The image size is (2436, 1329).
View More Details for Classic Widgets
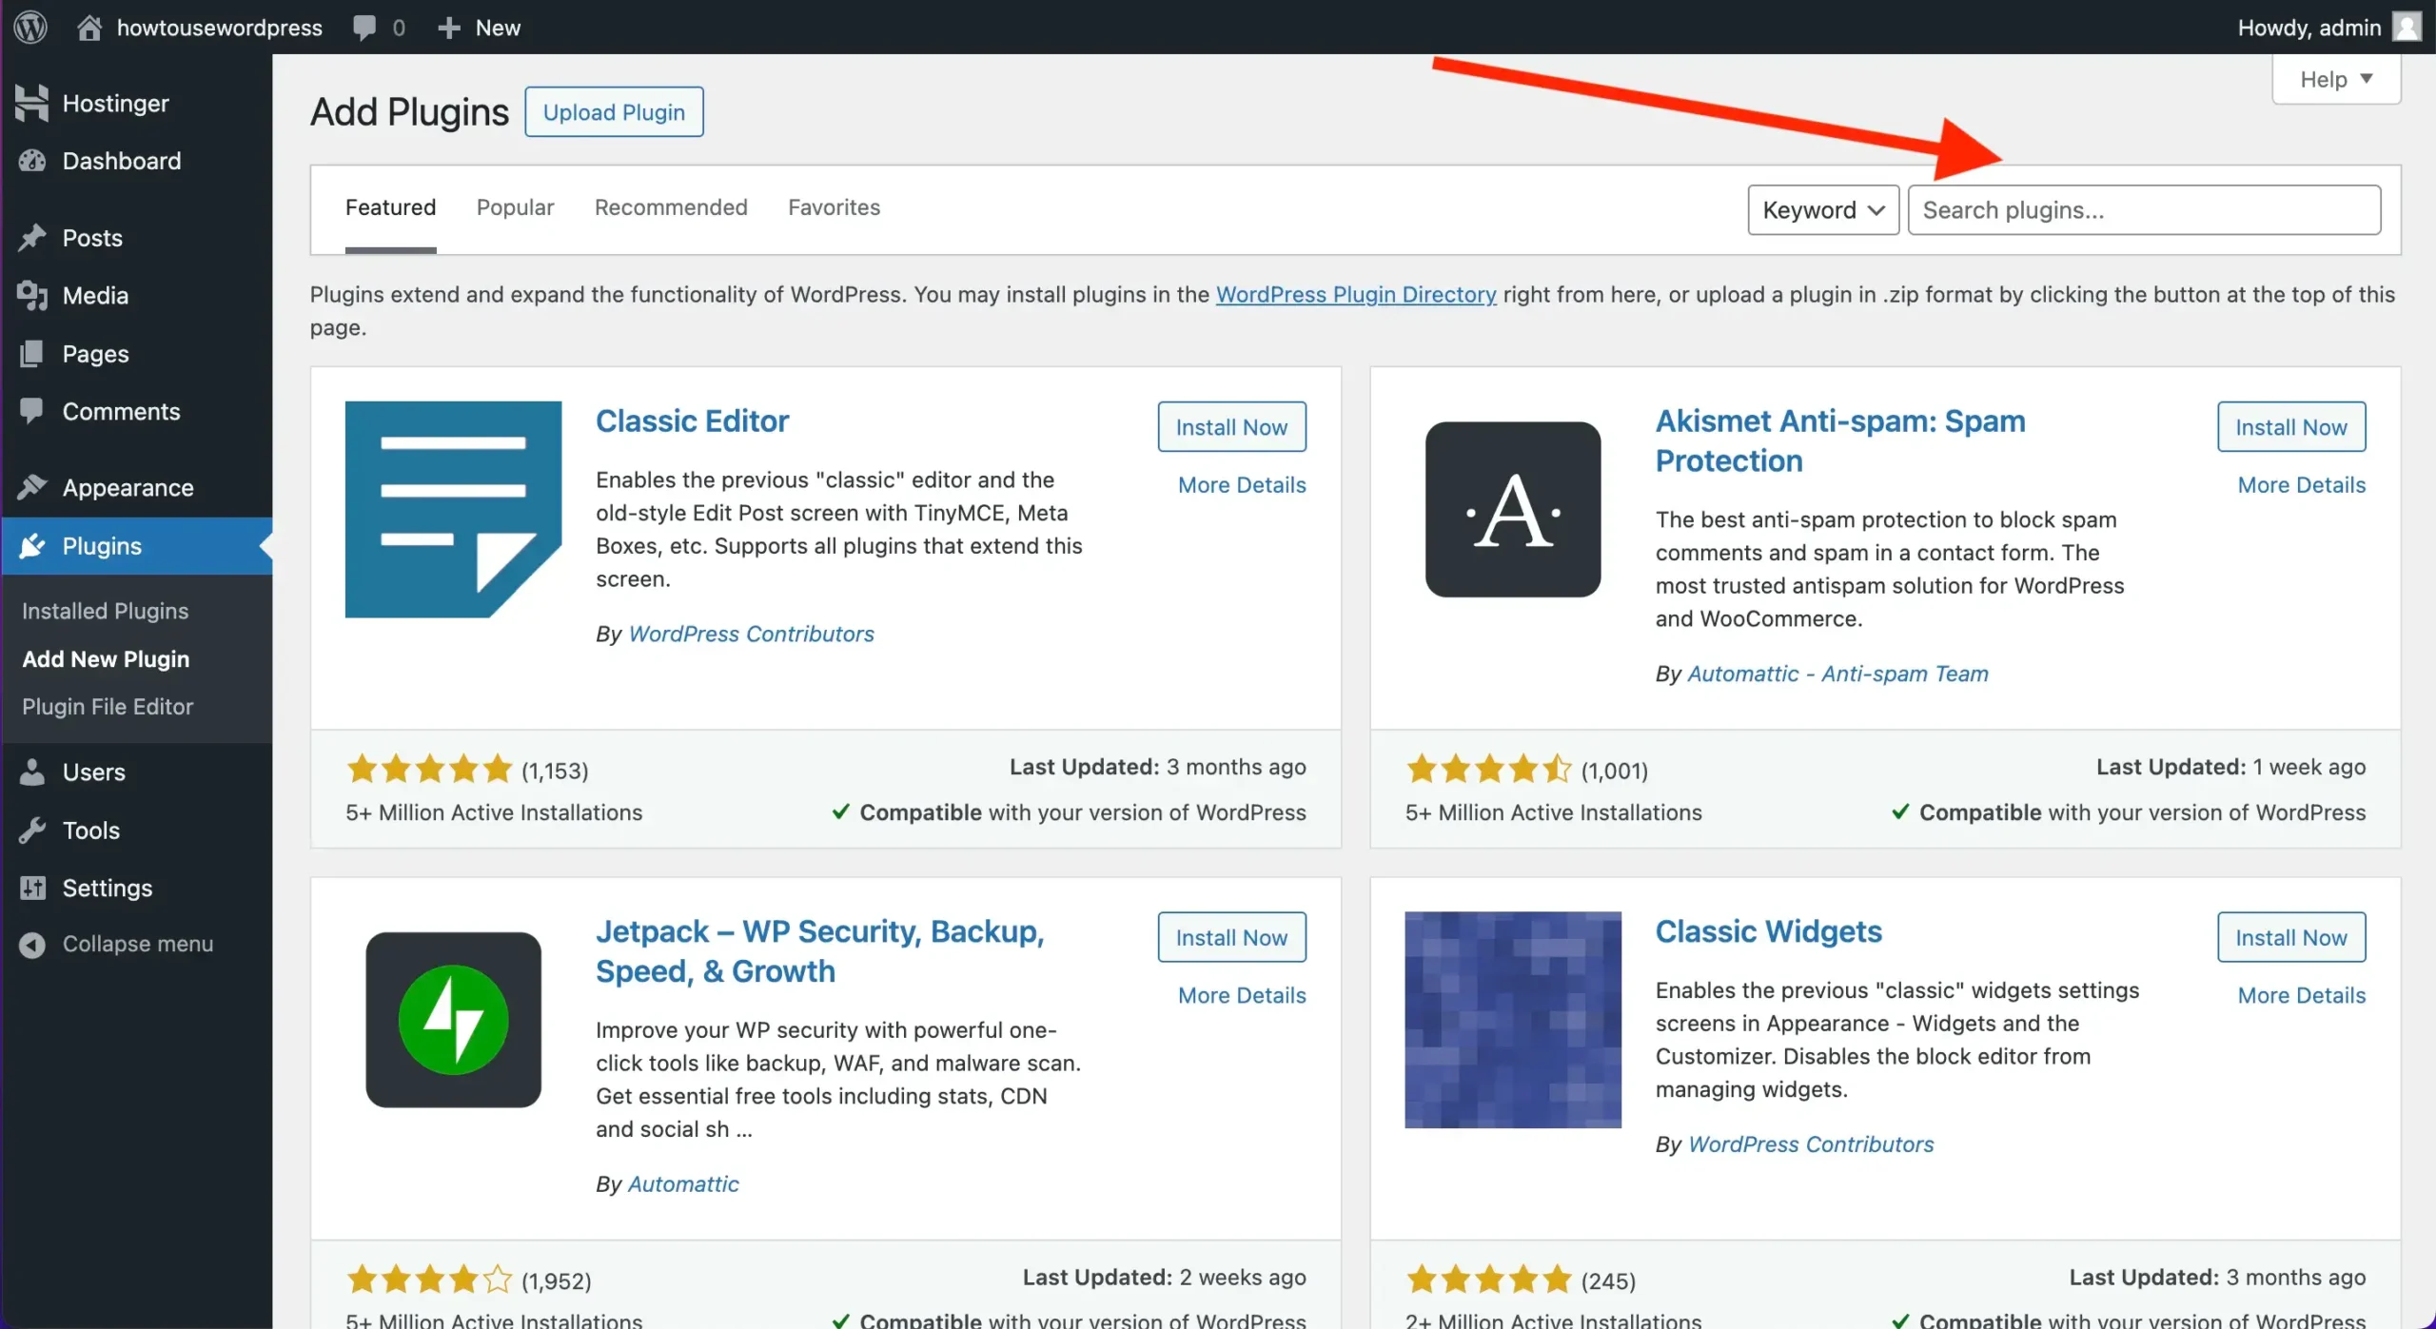[2301, 995]
